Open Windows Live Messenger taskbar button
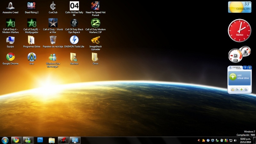Image resolution: width=256 pixels, height=144 pixels. [x=28, y=140]
